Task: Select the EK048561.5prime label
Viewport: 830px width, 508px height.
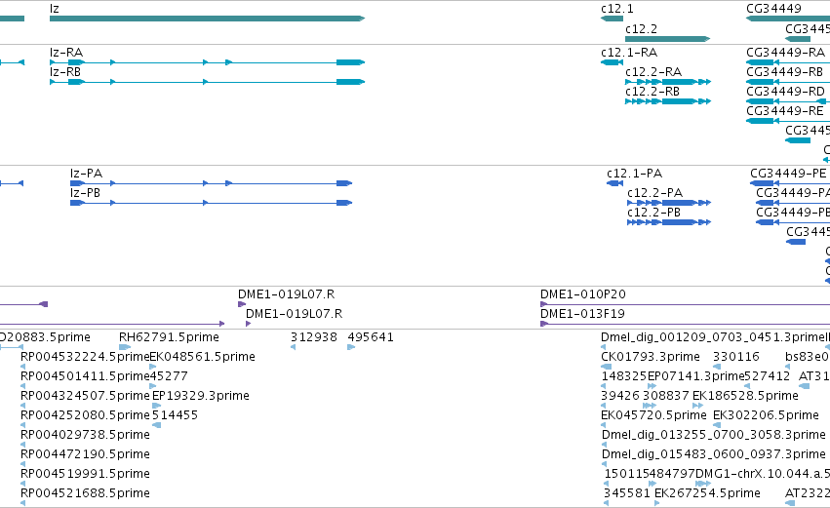Action: 203,357
